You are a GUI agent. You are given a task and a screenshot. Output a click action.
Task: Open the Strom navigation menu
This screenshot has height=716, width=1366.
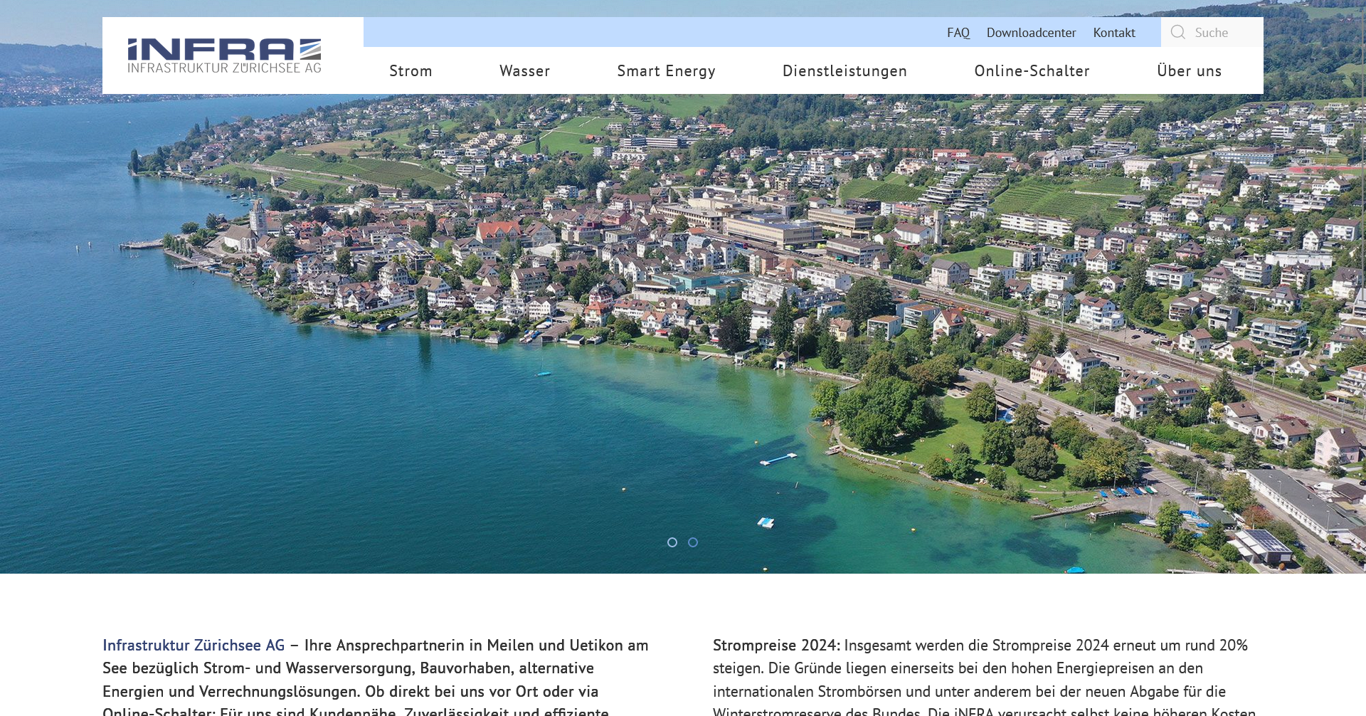click(411, 70)
